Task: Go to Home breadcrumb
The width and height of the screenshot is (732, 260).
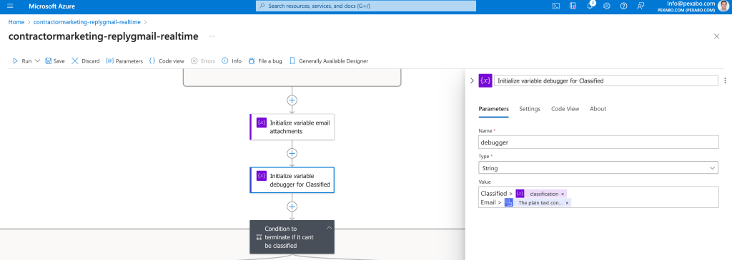Action: tap(16, 22)
